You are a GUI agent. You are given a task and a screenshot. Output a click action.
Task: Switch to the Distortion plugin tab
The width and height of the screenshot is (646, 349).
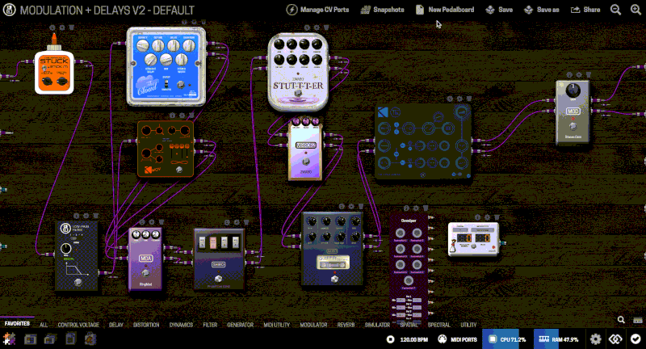146,325
